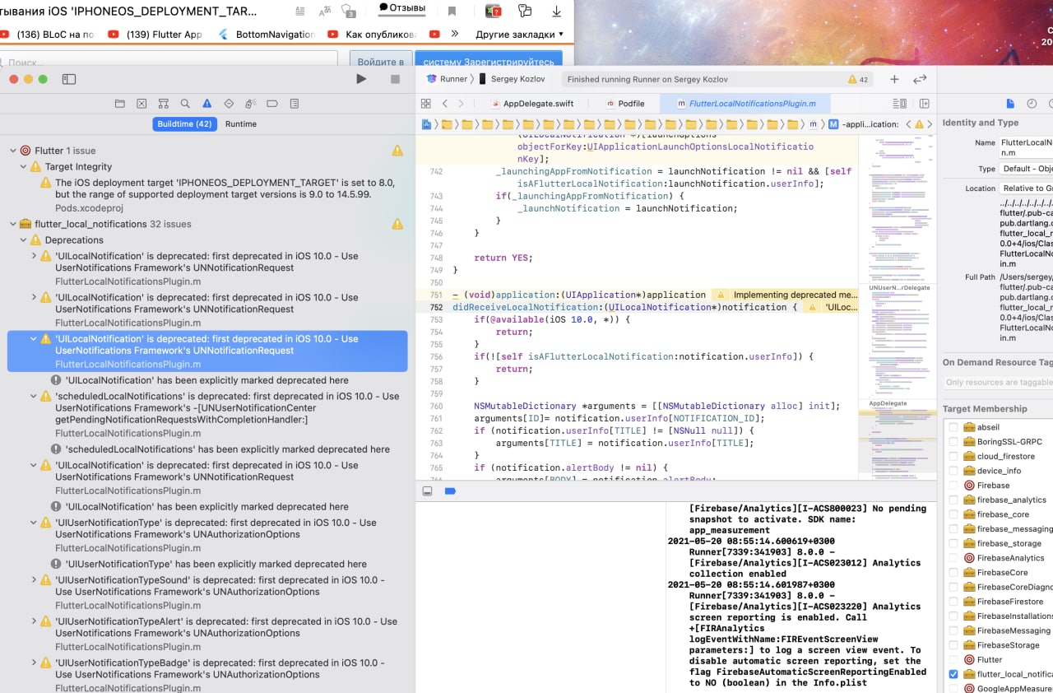This screenshot has width=1053, height=693.
Task: Select FlutterLocalNotificationsPlugin.m tab
Action: click(x=745, y=104)
